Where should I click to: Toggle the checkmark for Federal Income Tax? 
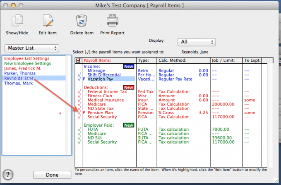coord(78,92)
